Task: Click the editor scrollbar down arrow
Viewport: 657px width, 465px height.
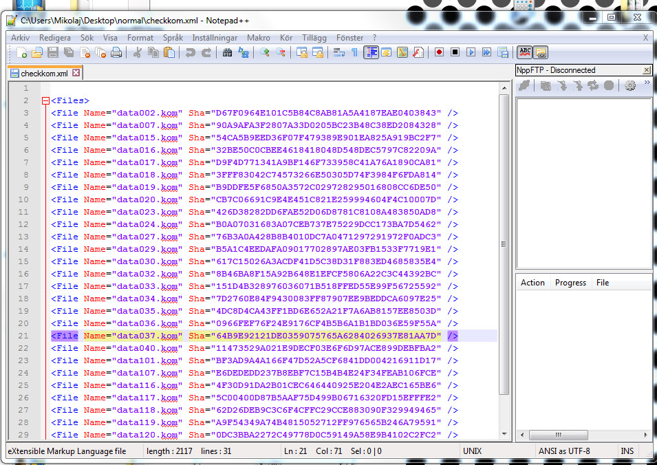Action: pyautogui.click(x=504, y=435)
